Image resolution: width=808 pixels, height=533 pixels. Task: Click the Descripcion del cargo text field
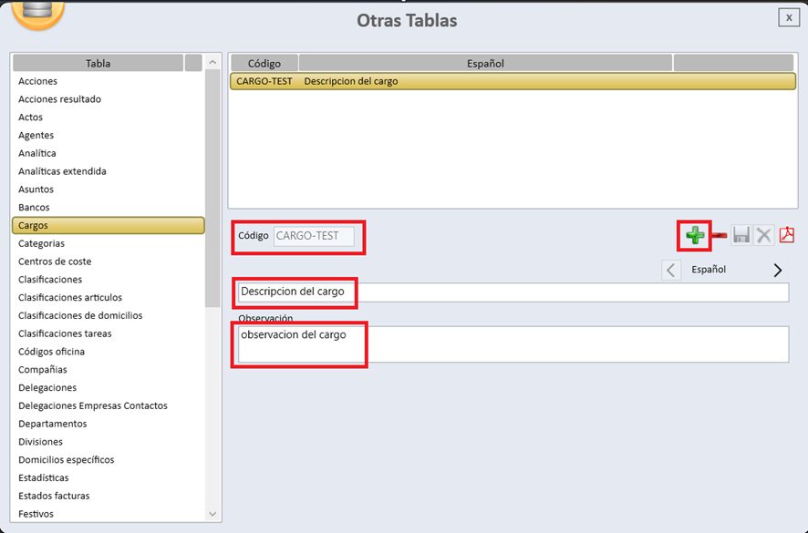(511, 292)
